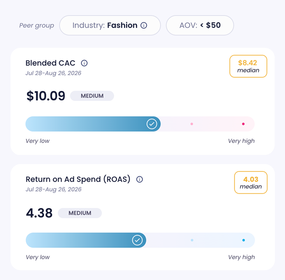
Task: Open the Blended CAC info icon
Action: 84,63
